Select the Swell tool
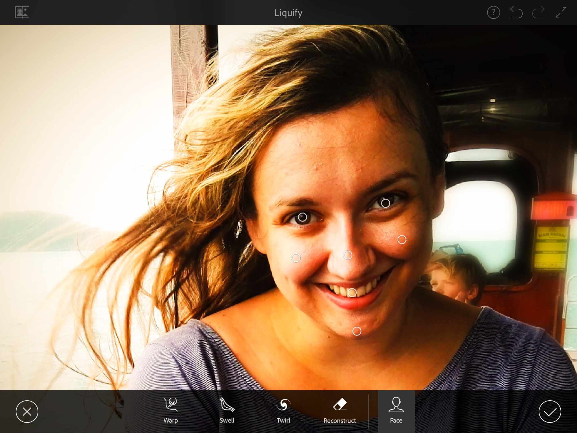This screenshot has height=433, width=577. (x=227, y=411)
